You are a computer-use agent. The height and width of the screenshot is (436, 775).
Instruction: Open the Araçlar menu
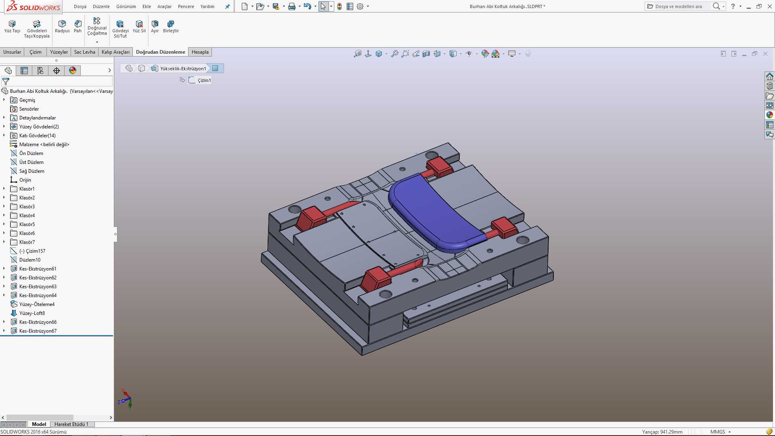tap(164, 6)
